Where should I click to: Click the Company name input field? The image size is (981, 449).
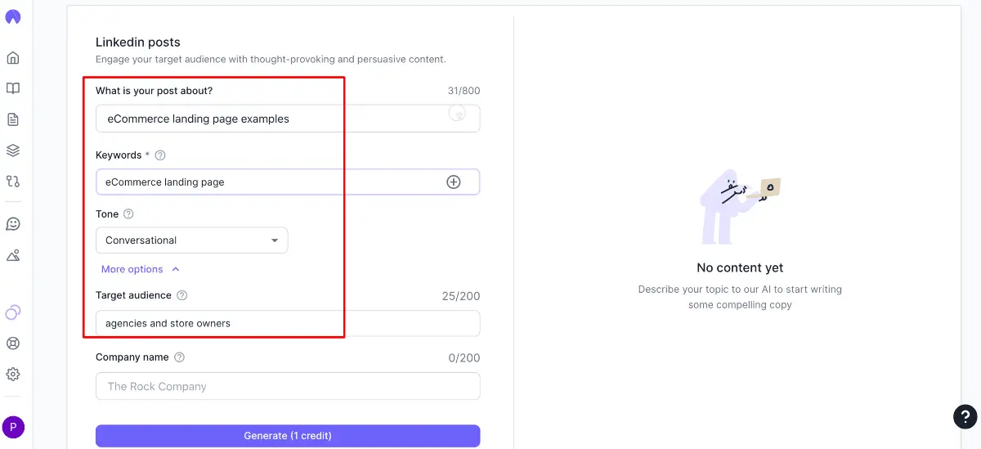click(x=288, y=386)
